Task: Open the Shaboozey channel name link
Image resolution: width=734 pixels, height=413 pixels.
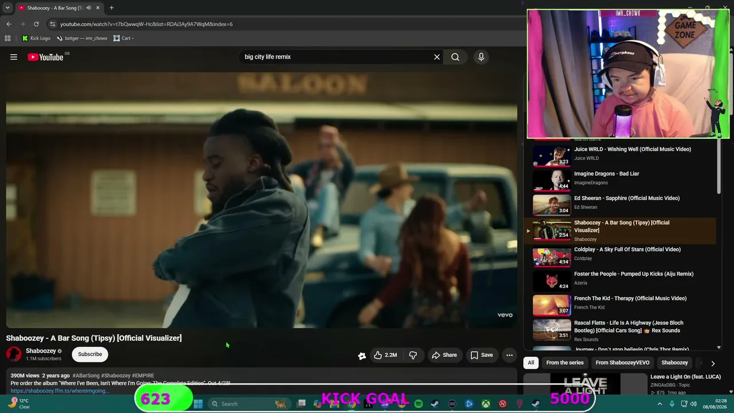Action: tap(41, 350)
